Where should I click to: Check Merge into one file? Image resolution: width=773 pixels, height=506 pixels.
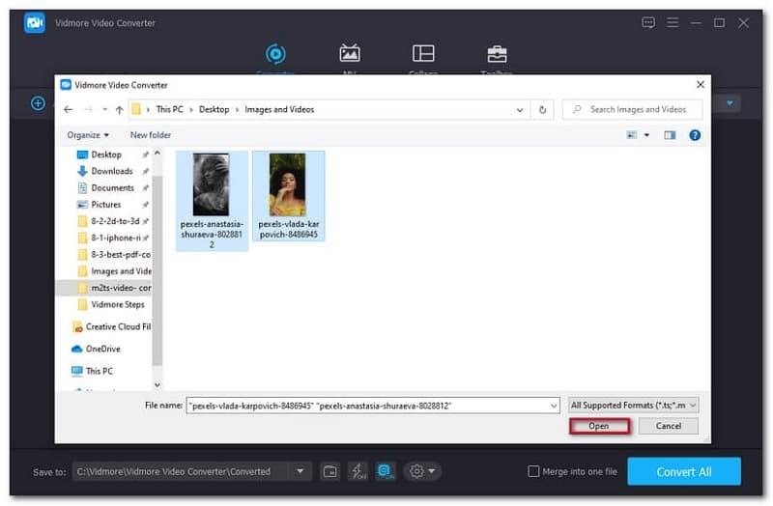pos(533,471)
